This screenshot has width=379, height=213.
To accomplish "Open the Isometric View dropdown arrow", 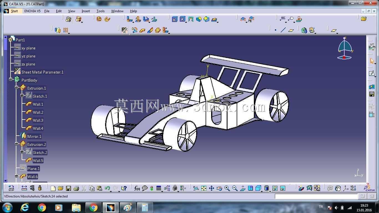I will pyautogui.click(x=262, y=191).
